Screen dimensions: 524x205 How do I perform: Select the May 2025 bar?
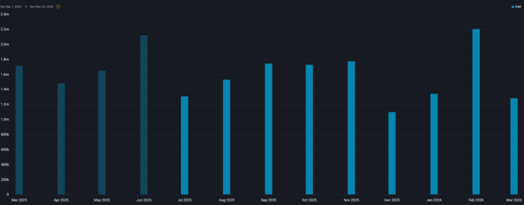click(x=102, y=132)
